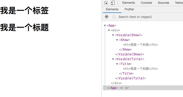Select the <Visible(Title)> opening tag
The height and width of the screenshot is (97, 183).
130,59
